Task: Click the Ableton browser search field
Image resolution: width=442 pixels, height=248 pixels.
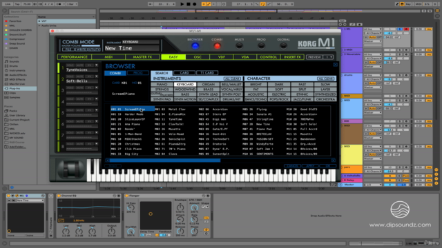Action: tap(52, 12)
